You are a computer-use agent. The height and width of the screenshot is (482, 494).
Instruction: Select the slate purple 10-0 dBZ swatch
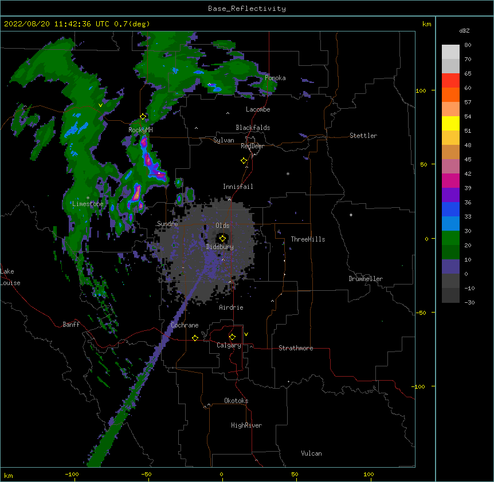pos(450,267)
